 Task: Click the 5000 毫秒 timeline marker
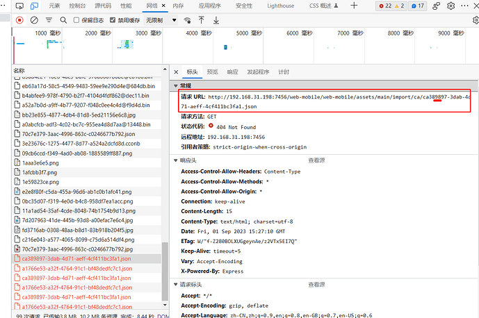249,33
